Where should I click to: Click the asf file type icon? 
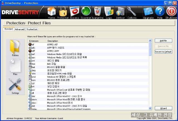point(30,54)
